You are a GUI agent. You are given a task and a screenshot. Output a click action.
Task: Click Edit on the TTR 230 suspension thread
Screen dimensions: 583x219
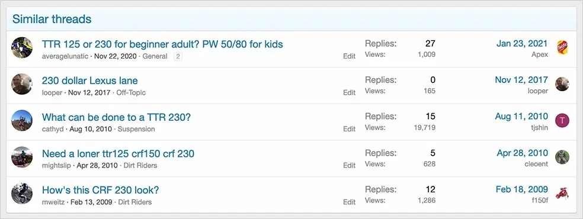(x=349, y=129)
